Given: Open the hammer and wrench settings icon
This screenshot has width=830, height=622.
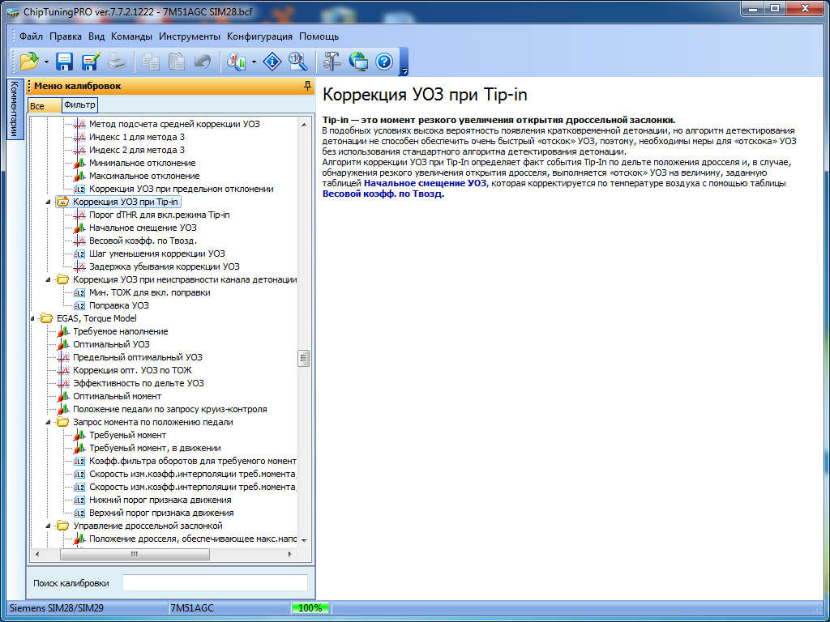Looking at the screenshot, I should (332, 62).
